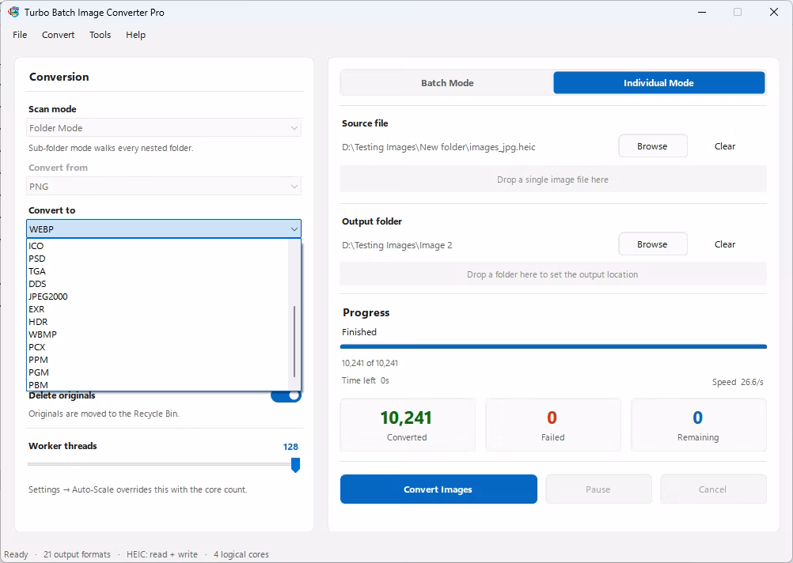Click the worker threads value 128
Image resolution: width=793 pixels, height=563 pixels.
click(x=290, y=447)
